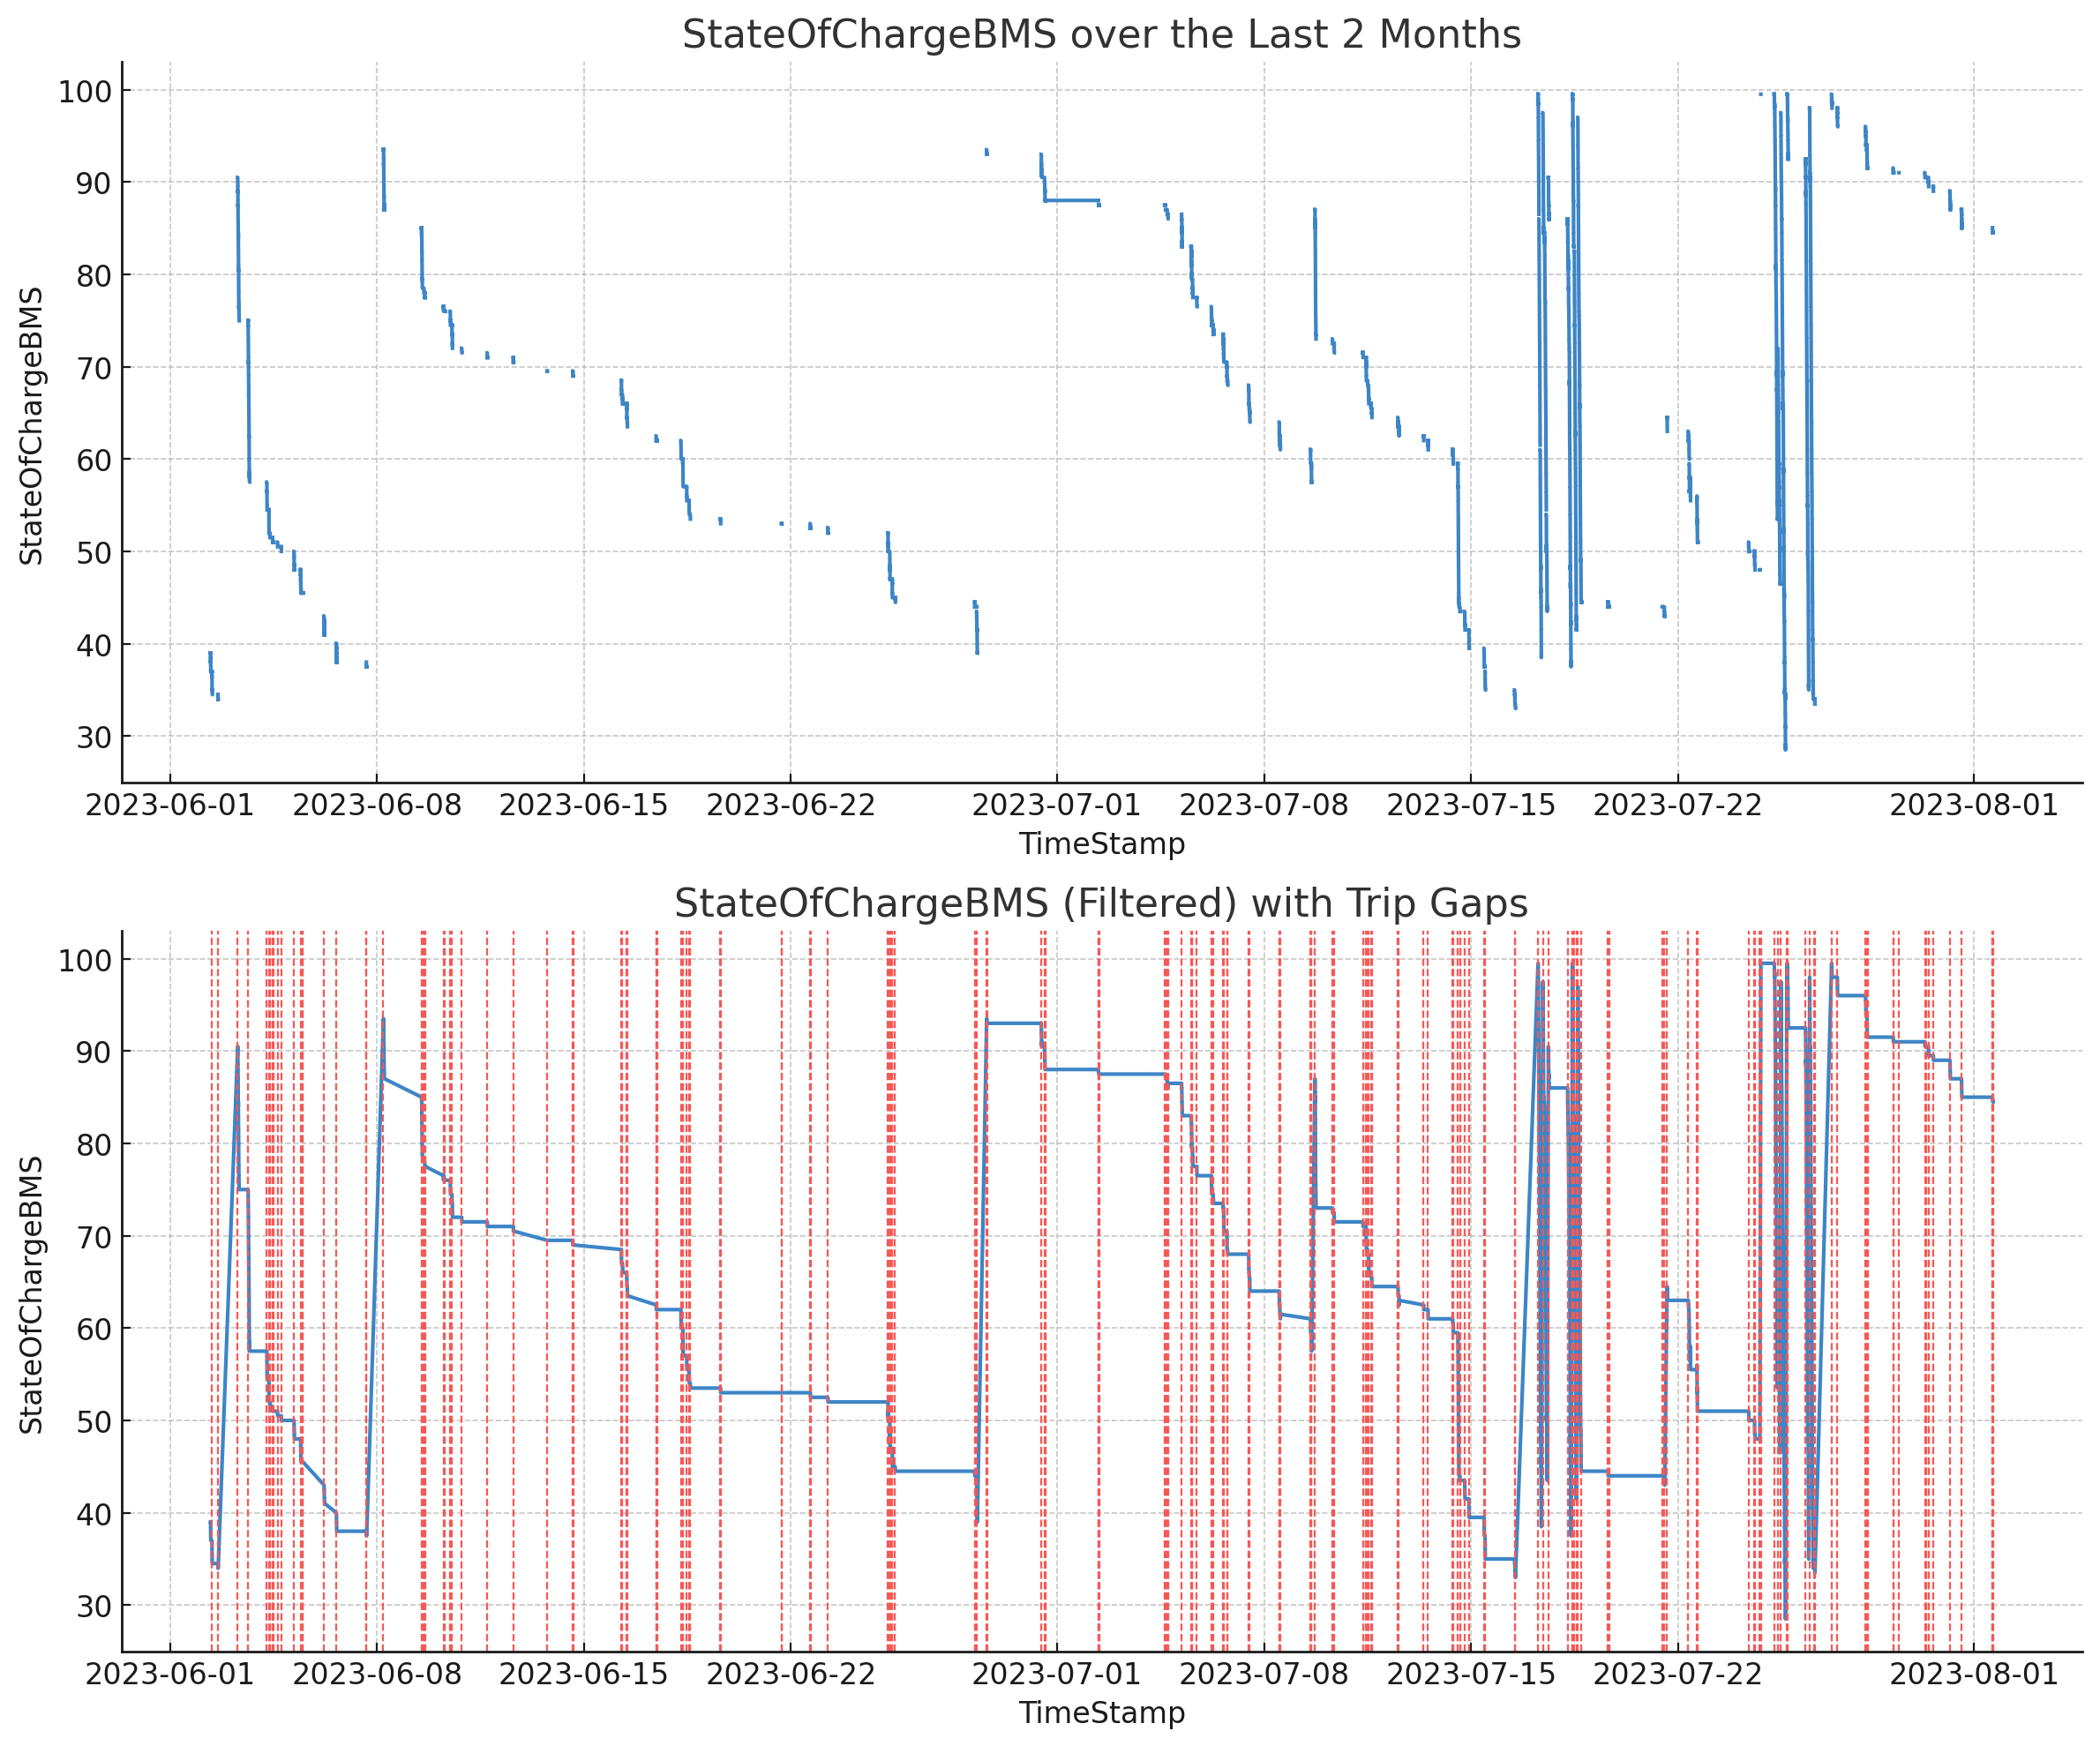
Task: Click the "40" y-tick on the top chart
Action: 94,646
